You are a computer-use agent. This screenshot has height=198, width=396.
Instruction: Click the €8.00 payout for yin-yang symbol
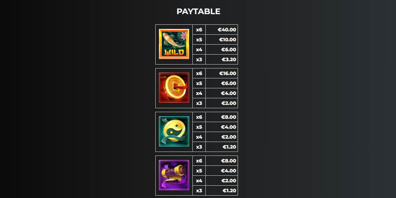pyautogui.click(x=229, y=117)
